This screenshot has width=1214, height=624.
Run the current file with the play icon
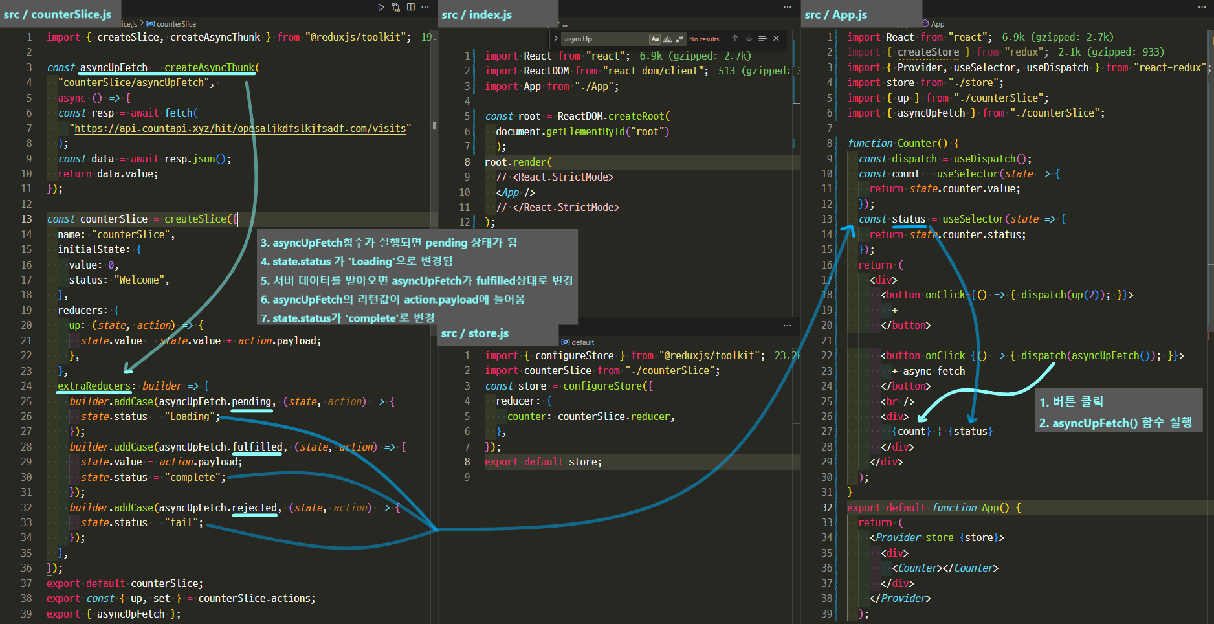pyautogui.click(x=382, y=7)
